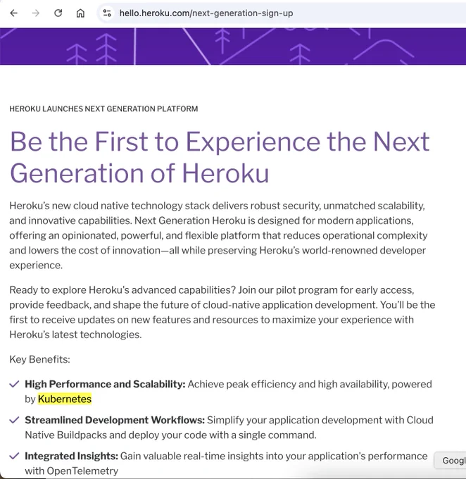Click the highlighted word Kubernetes
Image resolution: width=466 pixels, height=479 pixels.
(65, 399)
